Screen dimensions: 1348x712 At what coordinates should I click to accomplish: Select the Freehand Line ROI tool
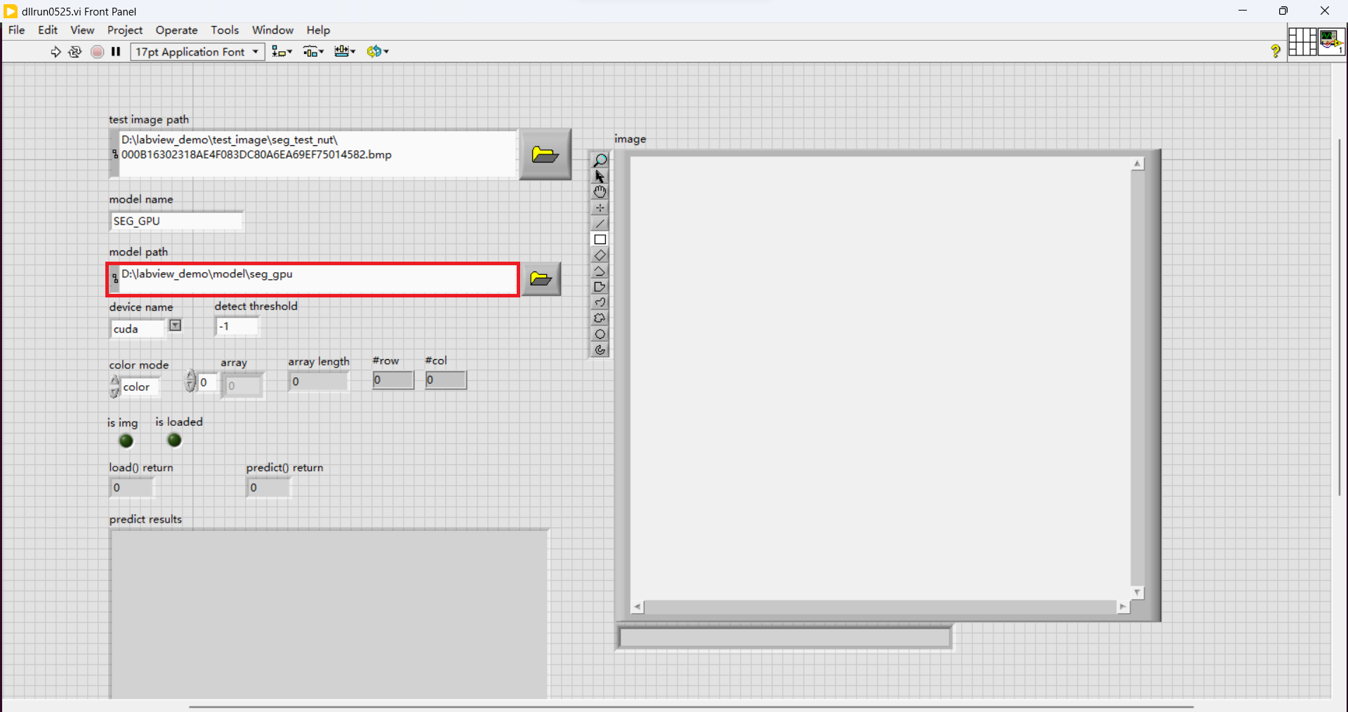pos(600,302)
